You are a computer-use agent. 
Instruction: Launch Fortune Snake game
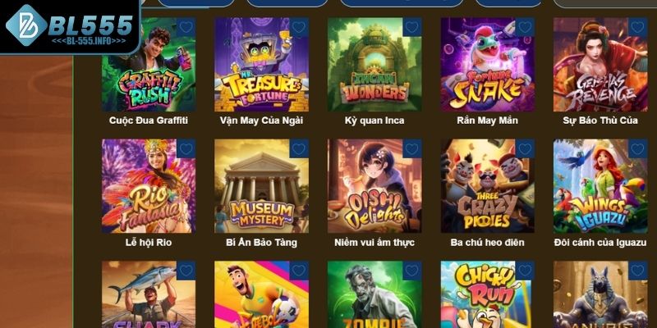coord(488,65)
